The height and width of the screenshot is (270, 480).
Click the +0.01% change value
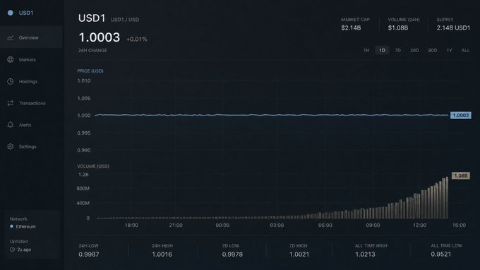[137, 39]
